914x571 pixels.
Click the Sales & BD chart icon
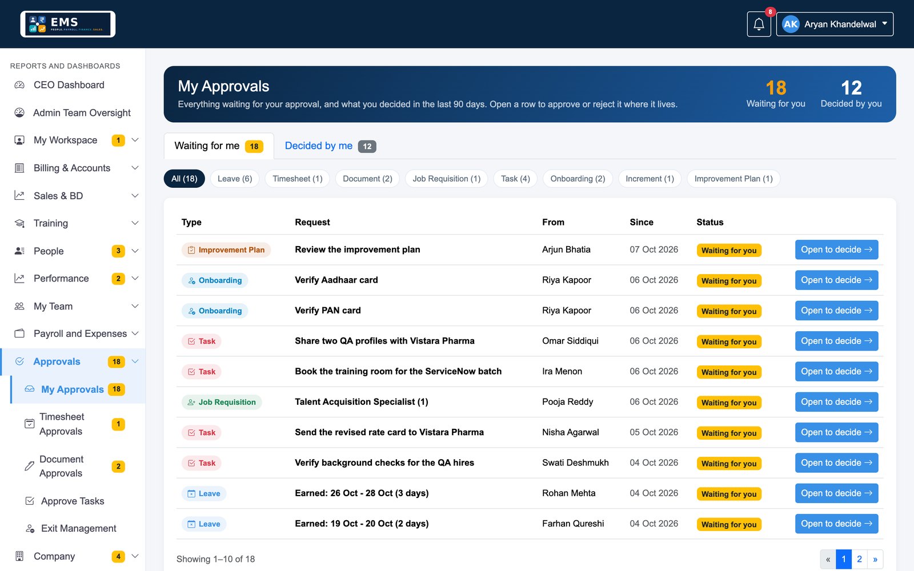click(x=19, y=196)
